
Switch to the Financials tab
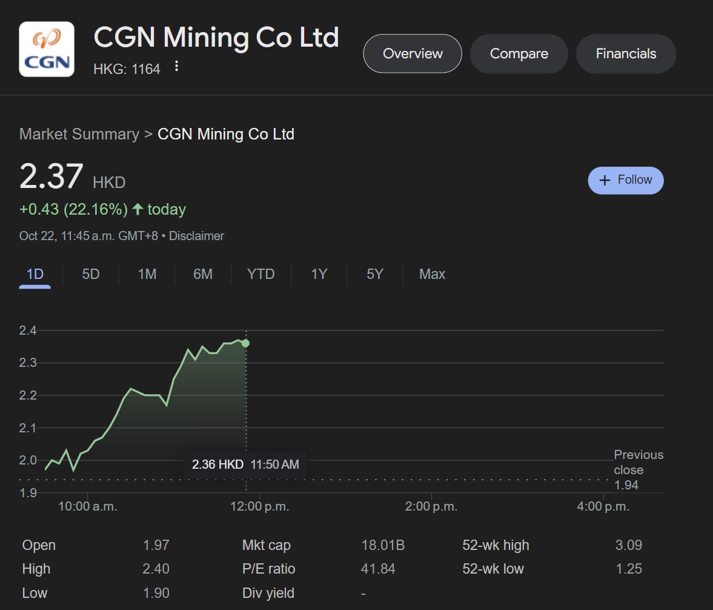(626, 54)
